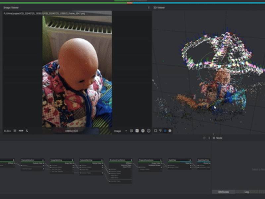Click the white sphere icon in 3D Viewer toolbar

170,131
